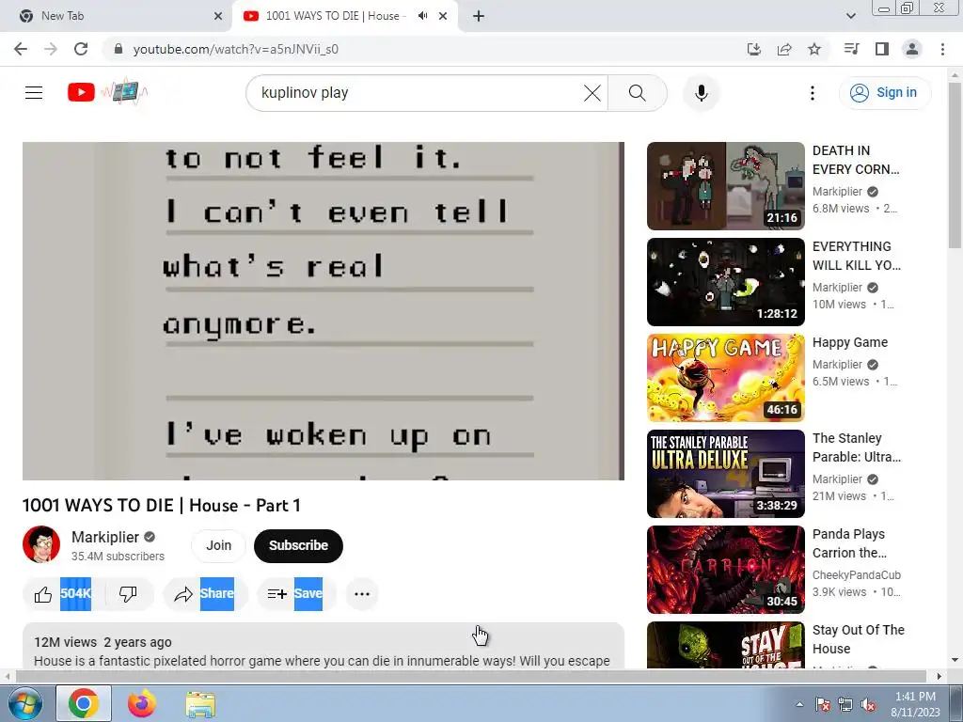Open a new tab with plus
963x722 pixels.
click(479, 16)
